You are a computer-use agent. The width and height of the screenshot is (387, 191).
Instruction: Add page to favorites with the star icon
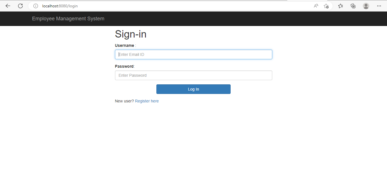(x=326, y=6)
